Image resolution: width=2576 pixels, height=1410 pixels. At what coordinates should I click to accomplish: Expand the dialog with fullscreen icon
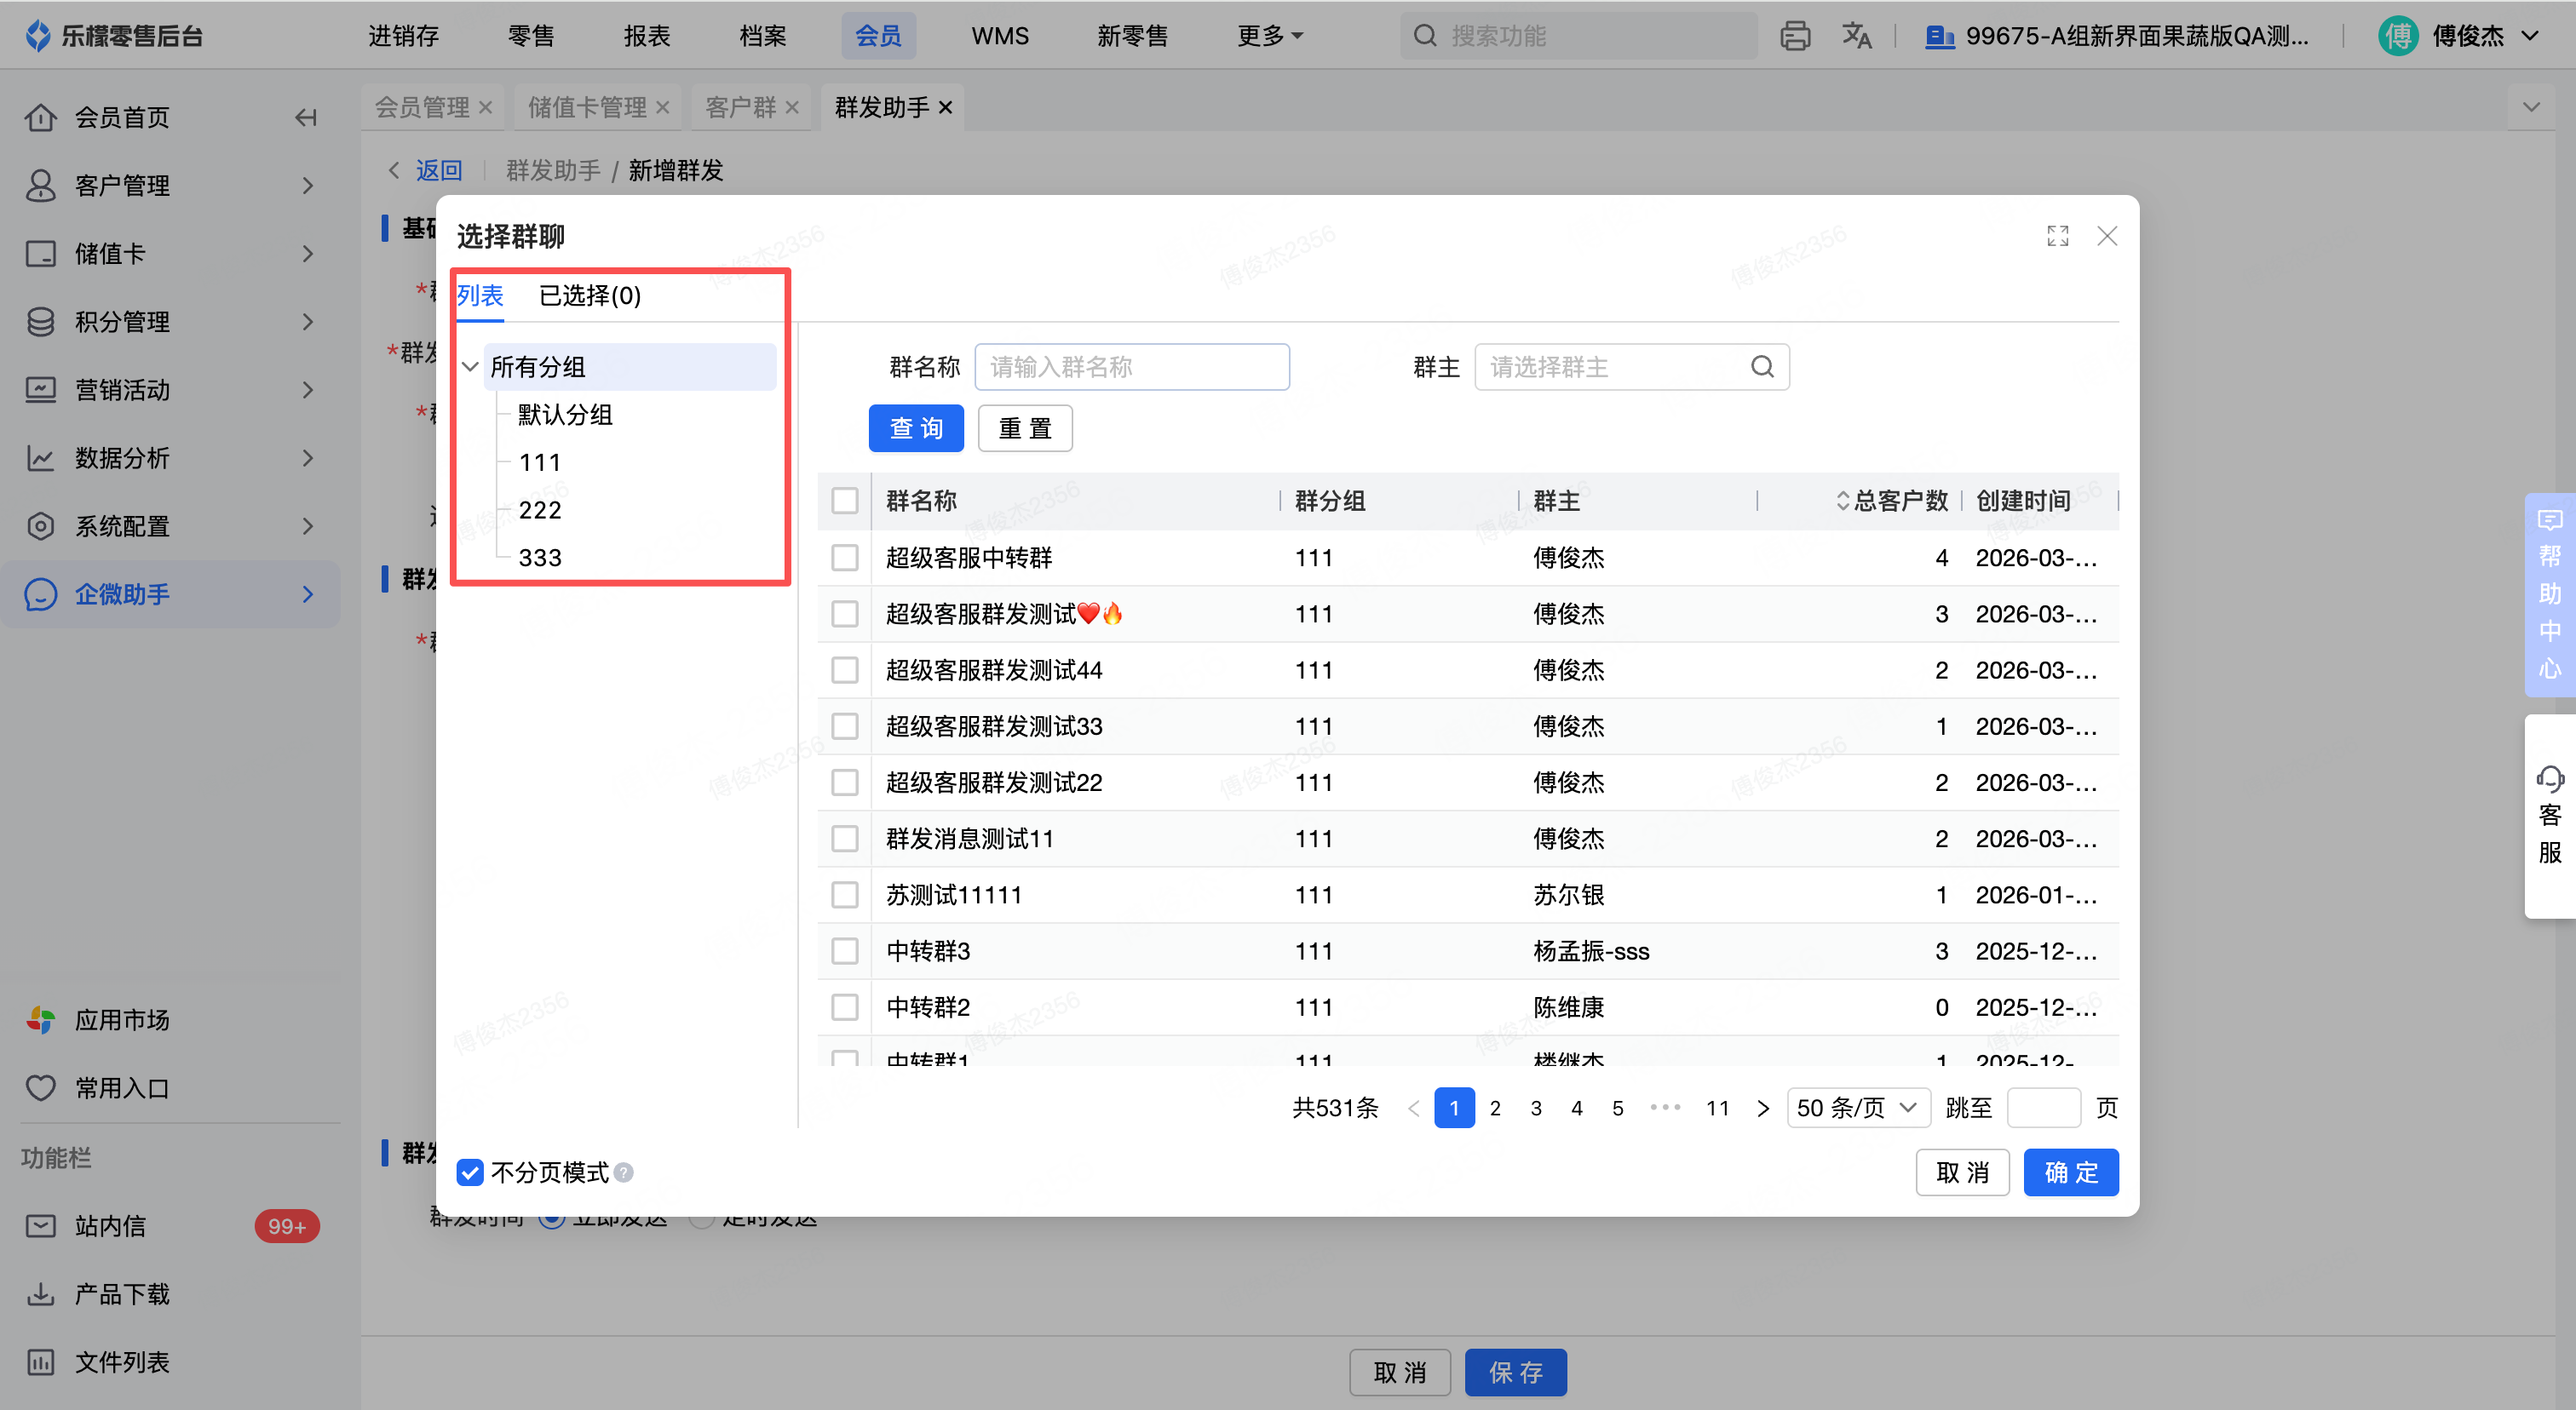pyautogui.click(x=2057, y=236)
